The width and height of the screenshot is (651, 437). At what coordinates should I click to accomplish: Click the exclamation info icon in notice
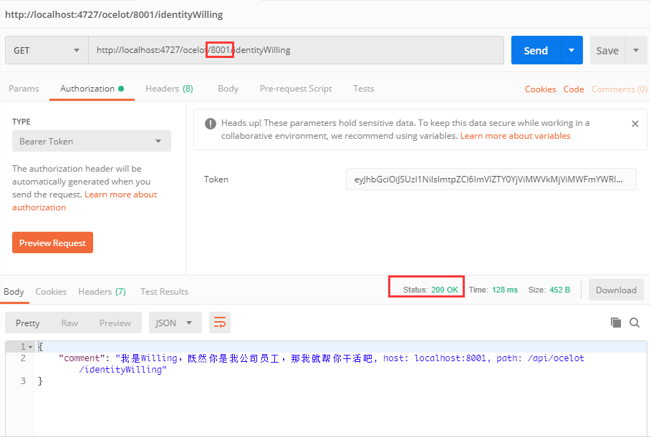[x=211, y=124]
